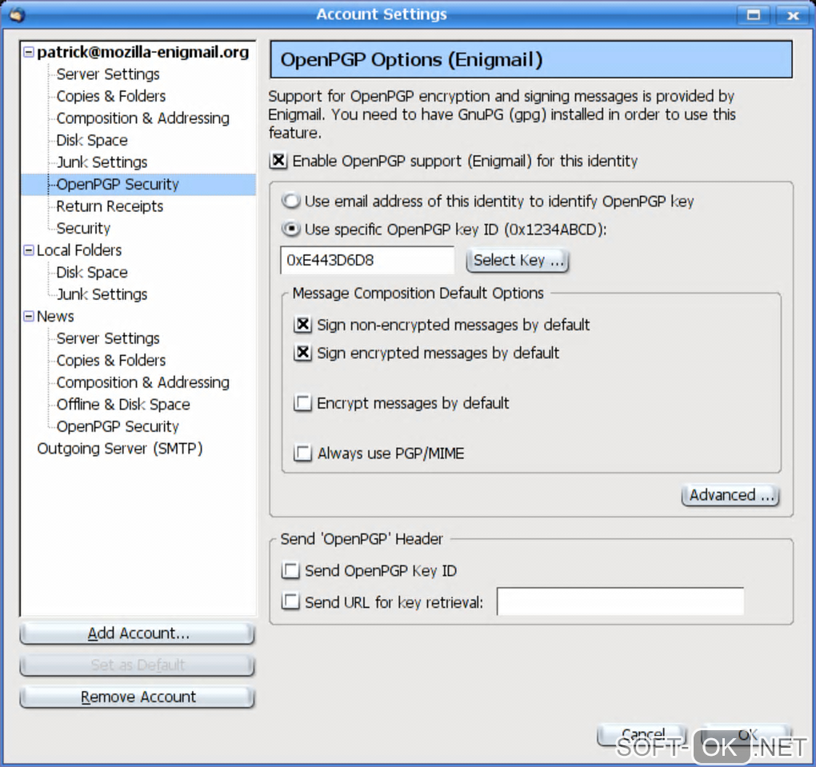Confirm settings with the OK button

point(747,735)
